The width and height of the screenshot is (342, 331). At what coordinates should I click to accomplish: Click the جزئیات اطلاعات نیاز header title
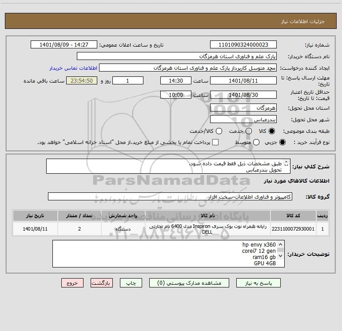(x=303, y=21)
